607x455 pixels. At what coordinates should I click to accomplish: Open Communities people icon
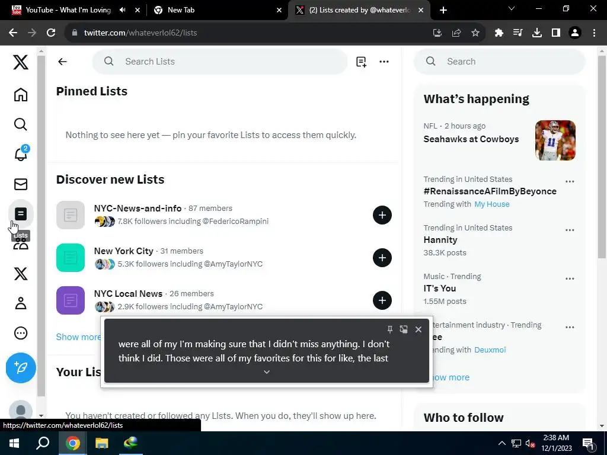tap(21, 245)
